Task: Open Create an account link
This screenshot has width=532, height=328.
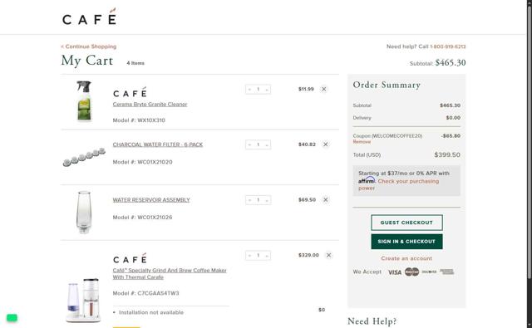Action: point(406,258)
